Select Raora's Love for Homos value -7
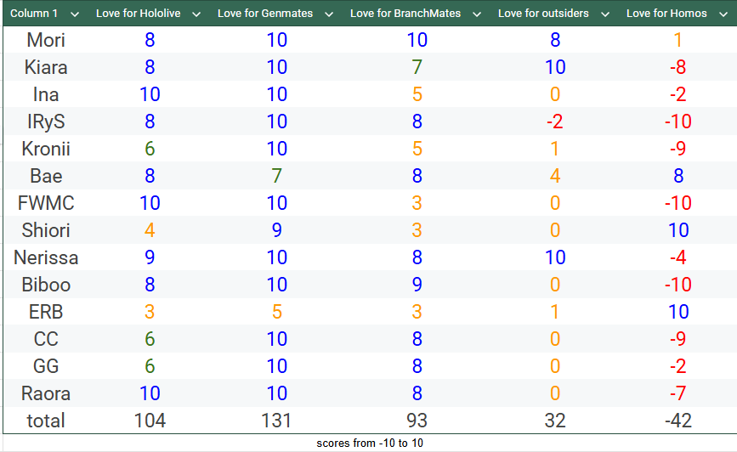 click(x=677, y=393)
